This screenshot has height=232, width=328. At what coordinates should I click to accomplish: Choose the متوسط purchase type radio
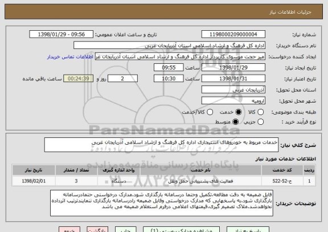click(x=235, y=122)
